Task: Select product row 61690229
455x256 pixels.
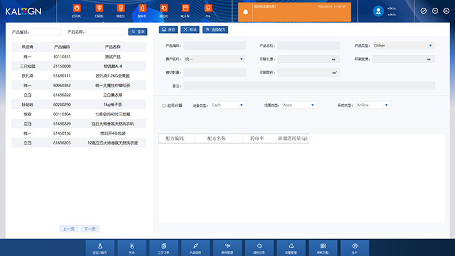Action: 79,124
